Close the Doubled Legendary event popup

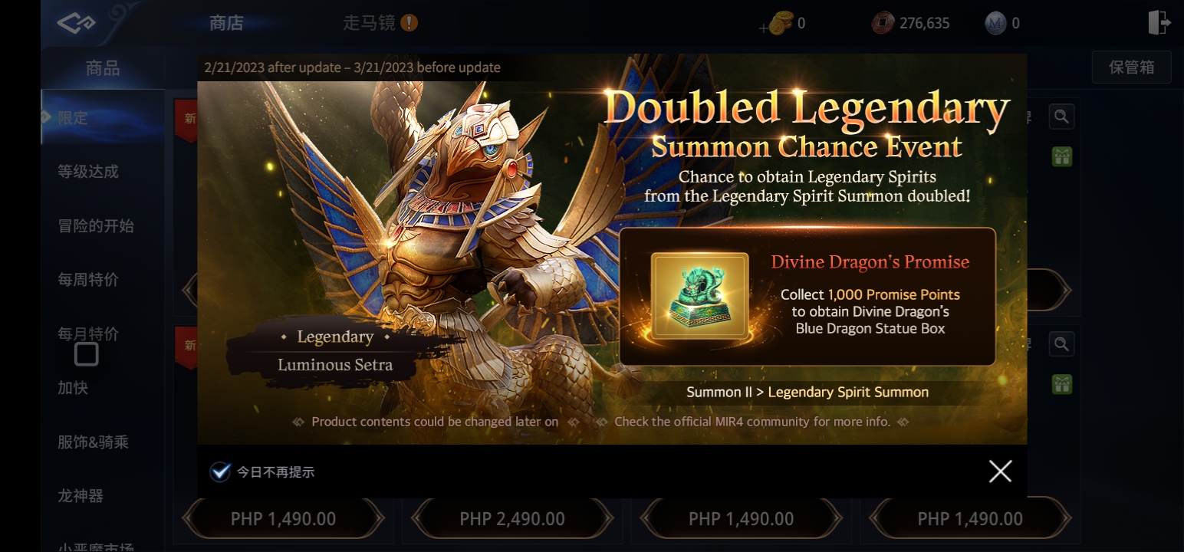pos(1000,471)
